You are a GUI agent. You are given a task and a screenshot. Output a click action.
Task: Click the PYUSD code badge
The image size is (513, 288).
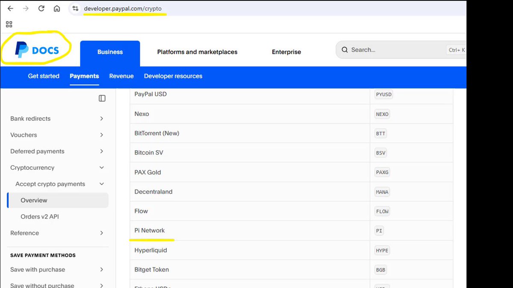point(383,94)
